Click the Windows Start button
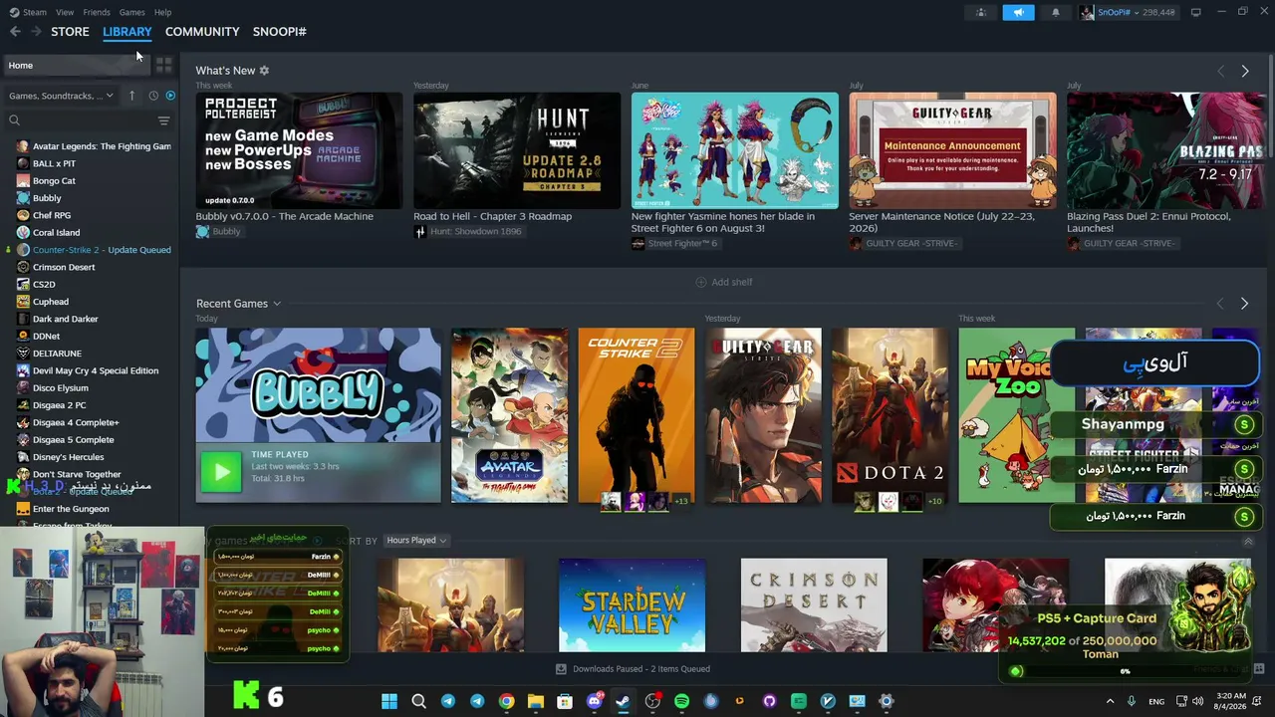 [x=389, y=701]
